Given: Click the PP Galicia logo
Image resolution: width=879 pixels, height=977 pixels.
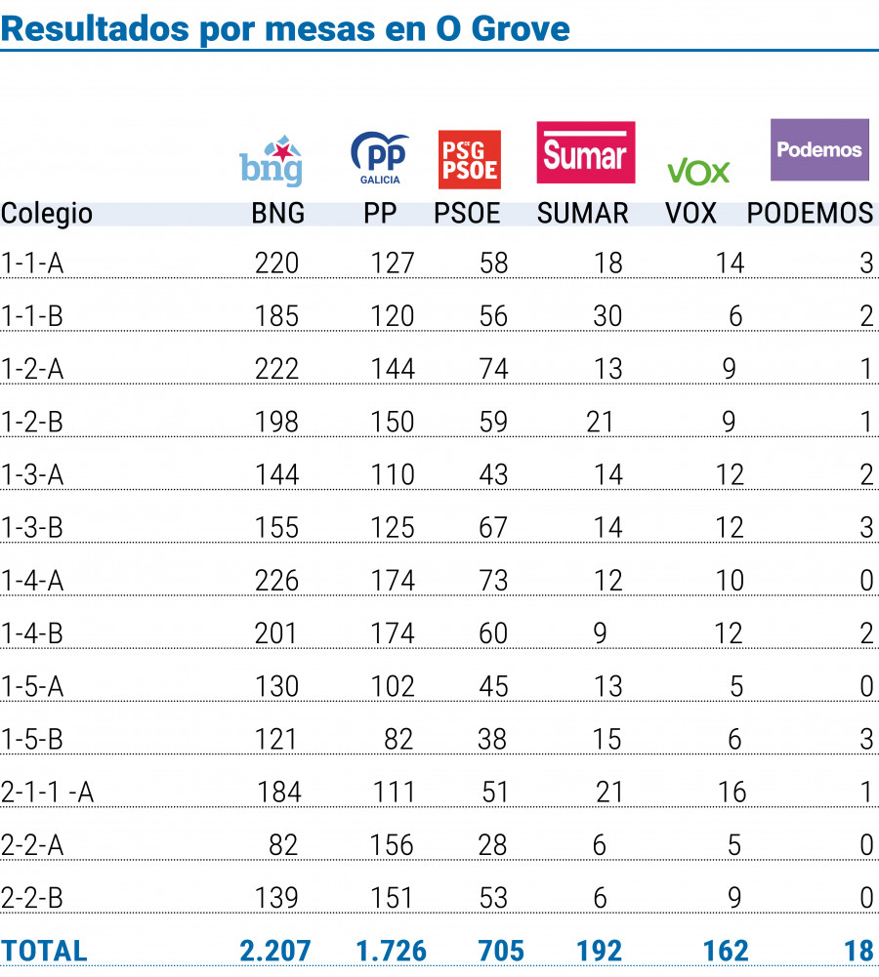Looking at the screenshot, I should pos(380,158).
